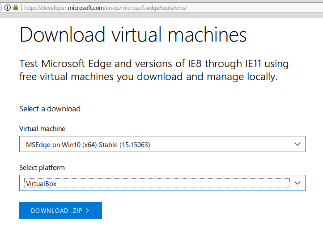Open the Select platform VirtualBox dropdown
323x233 pixels.
[x=162, y=183]
